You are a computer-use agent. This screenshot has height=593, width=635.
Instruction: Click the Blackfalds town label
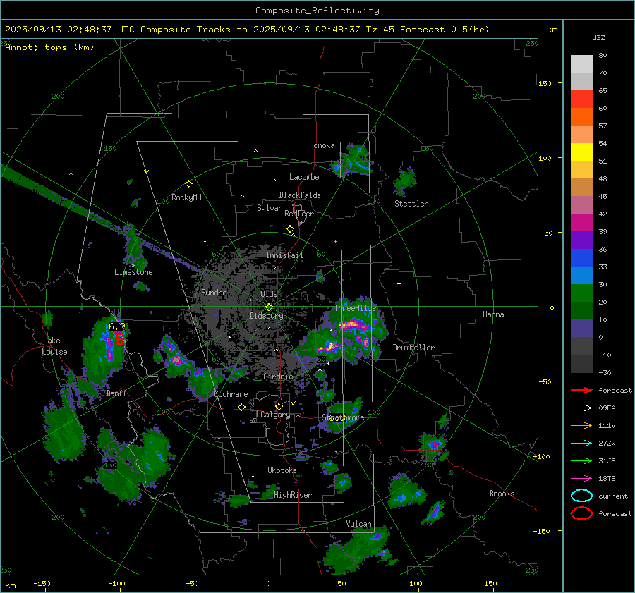300,195
